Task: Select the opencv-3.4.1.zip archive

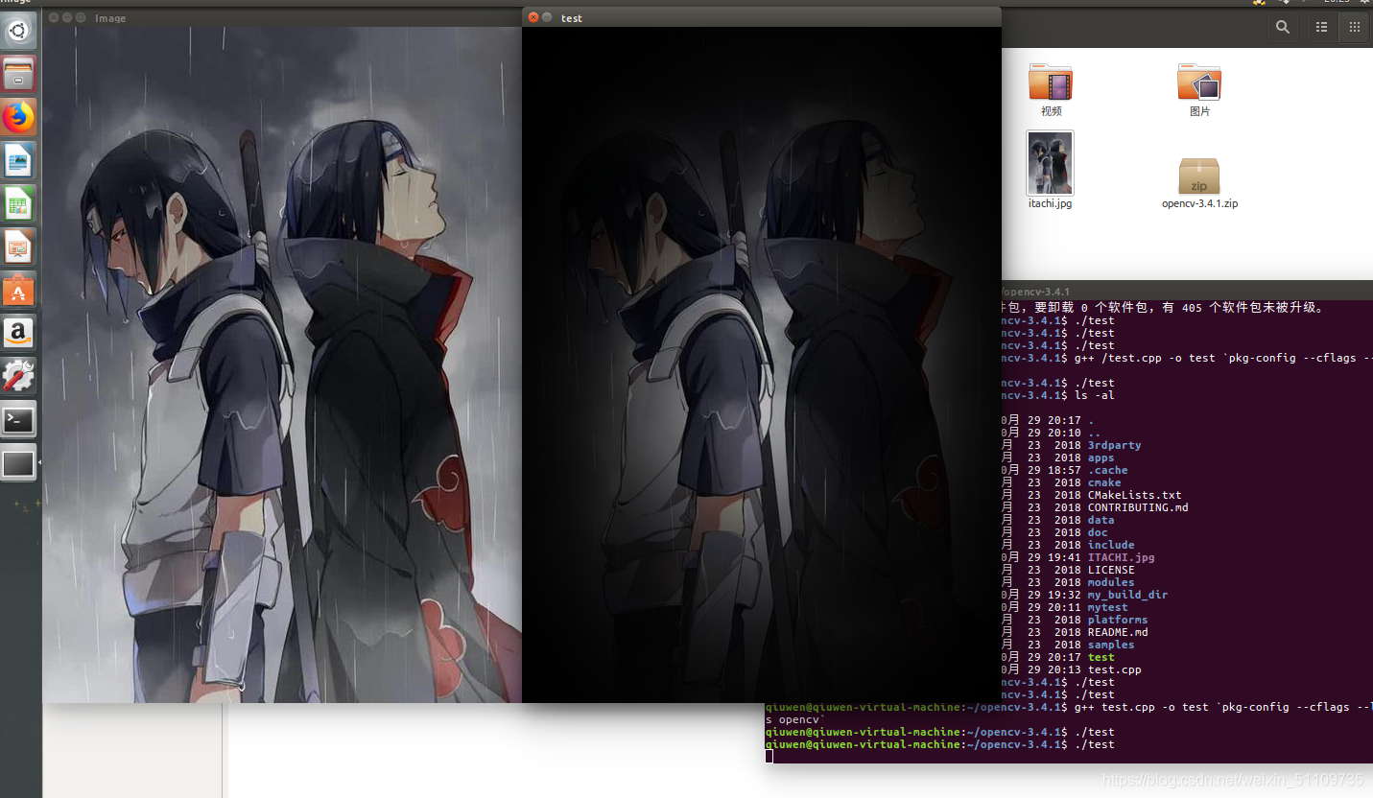Action: tap(1199, 176)
